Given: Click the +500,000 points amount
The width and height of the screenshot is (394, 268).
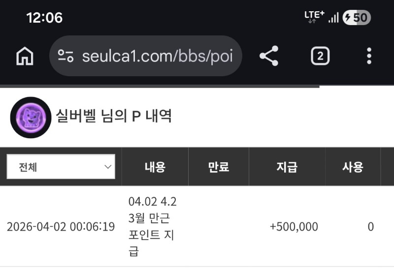Looking at the screenshot, I should [x=294, y=227].
